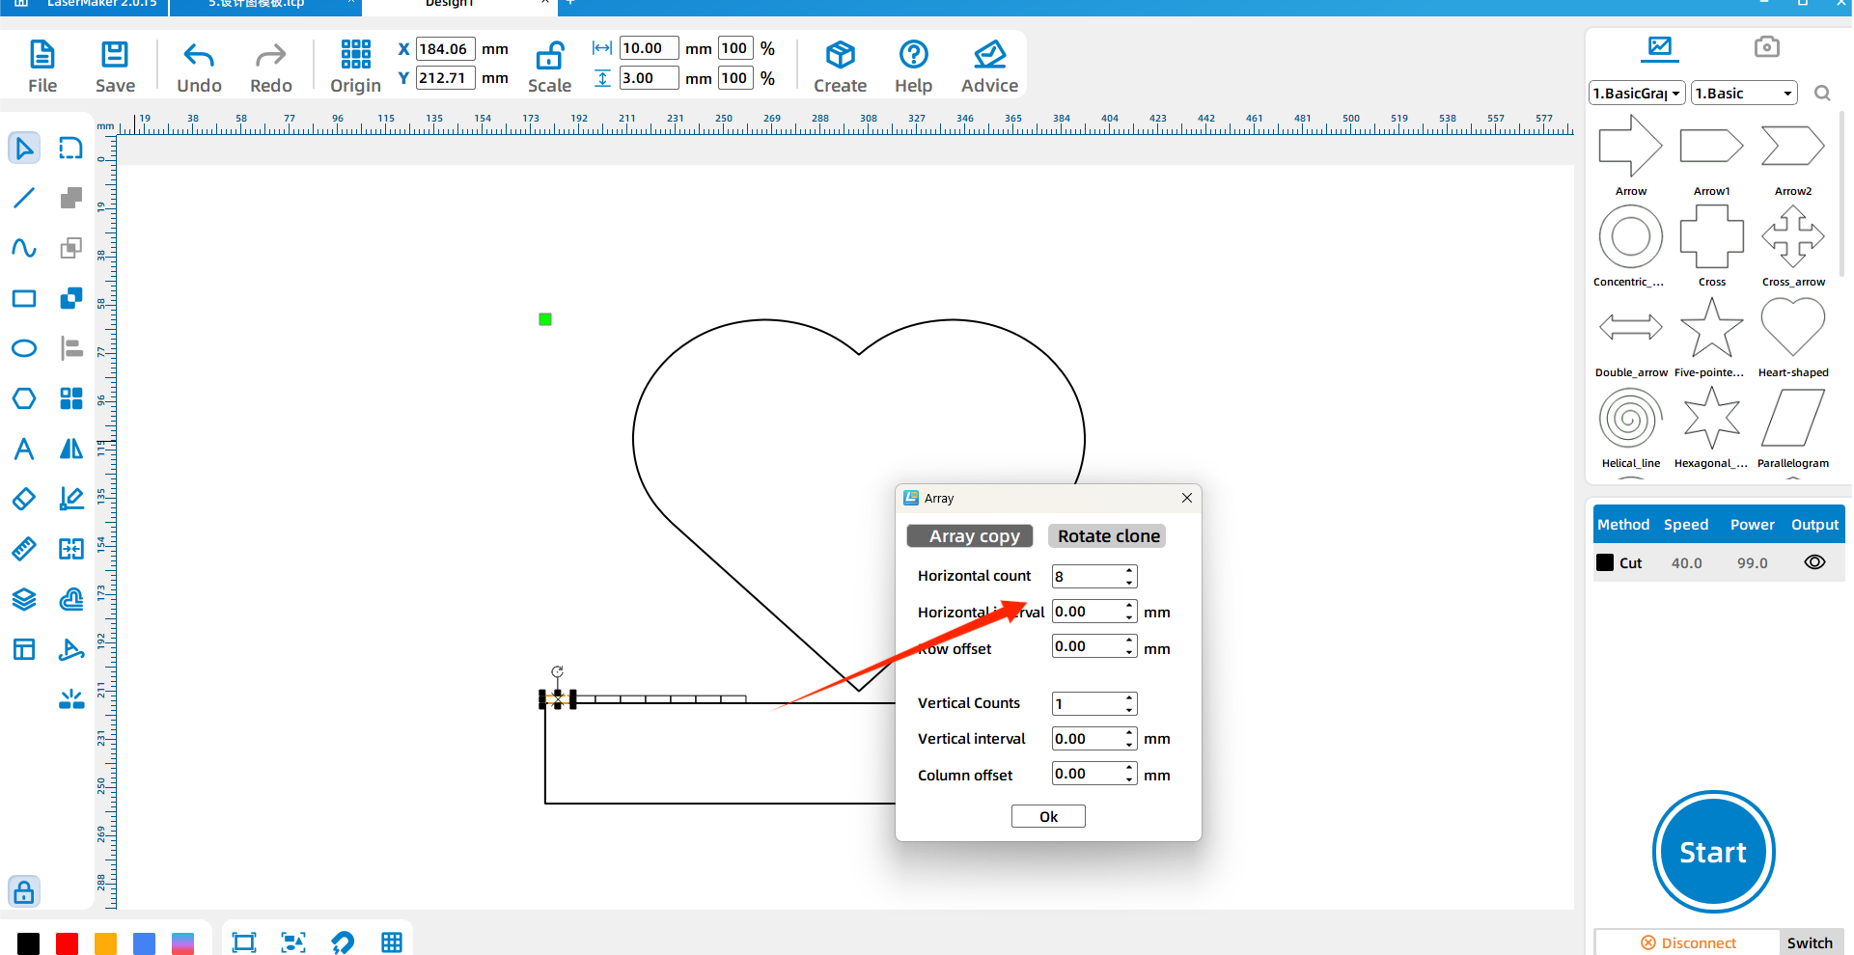Open the 1.BasicGraph category dropdown
Screen dimensions: 1854x955
1637,94
